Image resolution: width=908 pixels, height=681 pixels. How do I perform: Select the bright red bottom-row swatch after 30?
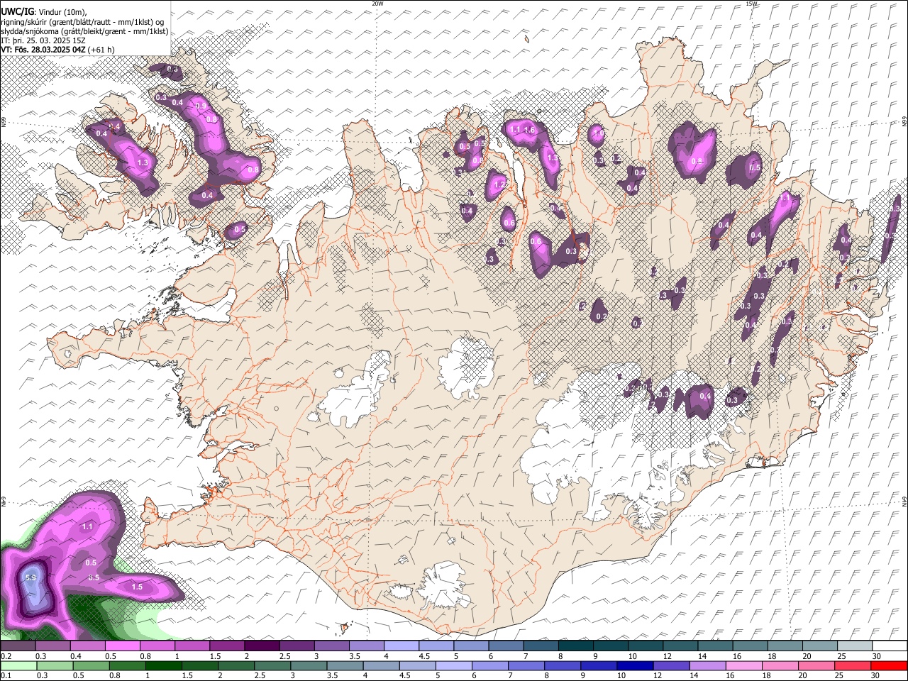[x=889, y=665]
